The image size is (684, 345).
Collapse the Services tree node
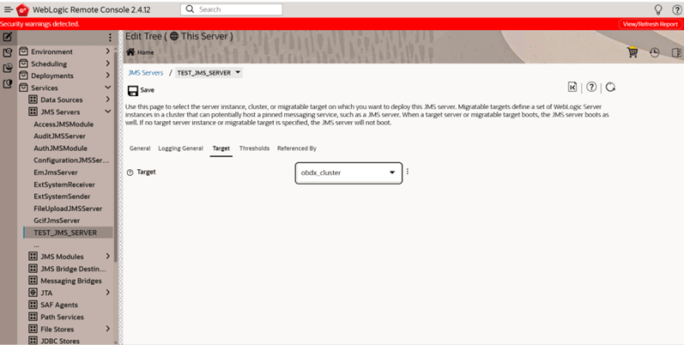[x=108, y=88]
